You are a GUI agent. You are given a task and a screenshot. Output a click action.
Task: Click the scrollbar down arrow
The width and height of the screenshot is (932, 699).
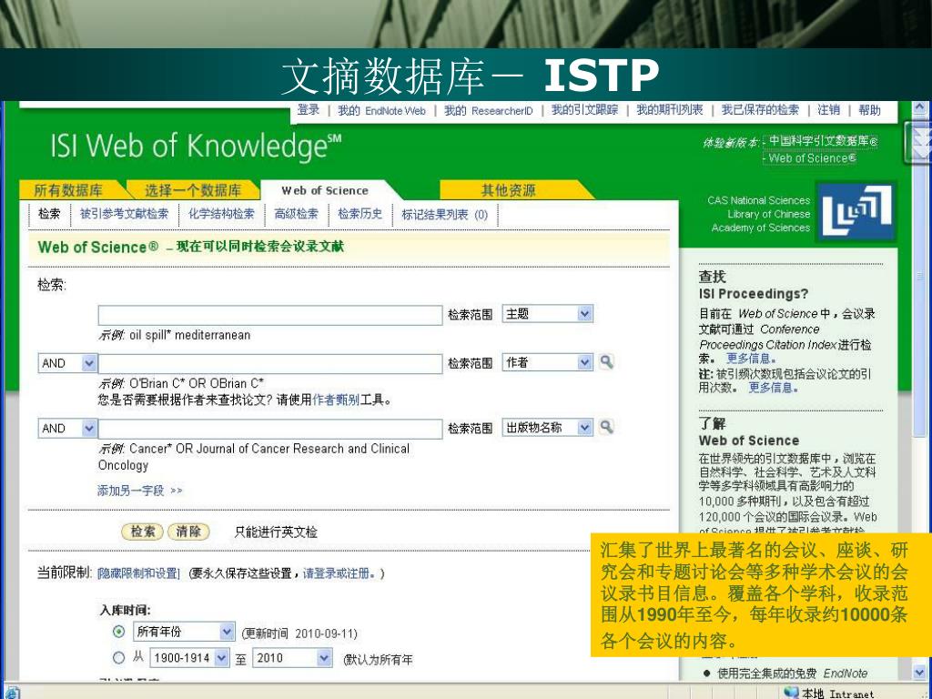(920, 672)
